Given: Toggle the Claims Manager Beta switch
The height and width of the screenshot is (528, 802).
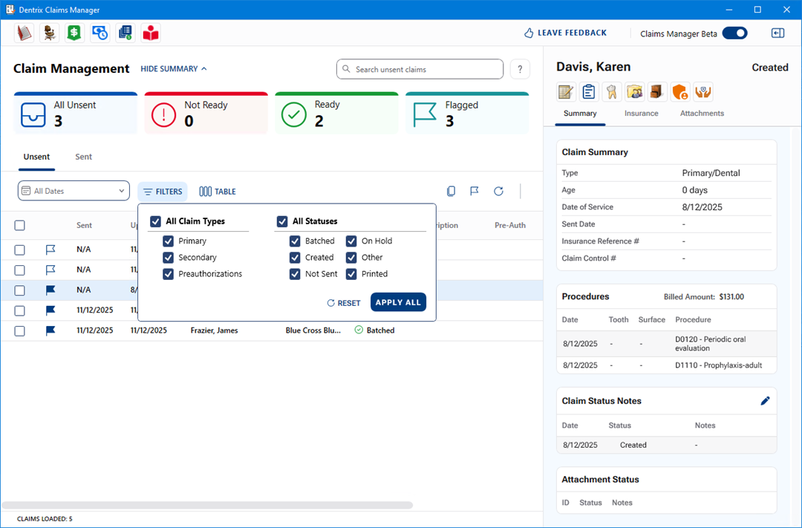Looking at the screenshot, I should pyautogui.click(x=734, y=33).
